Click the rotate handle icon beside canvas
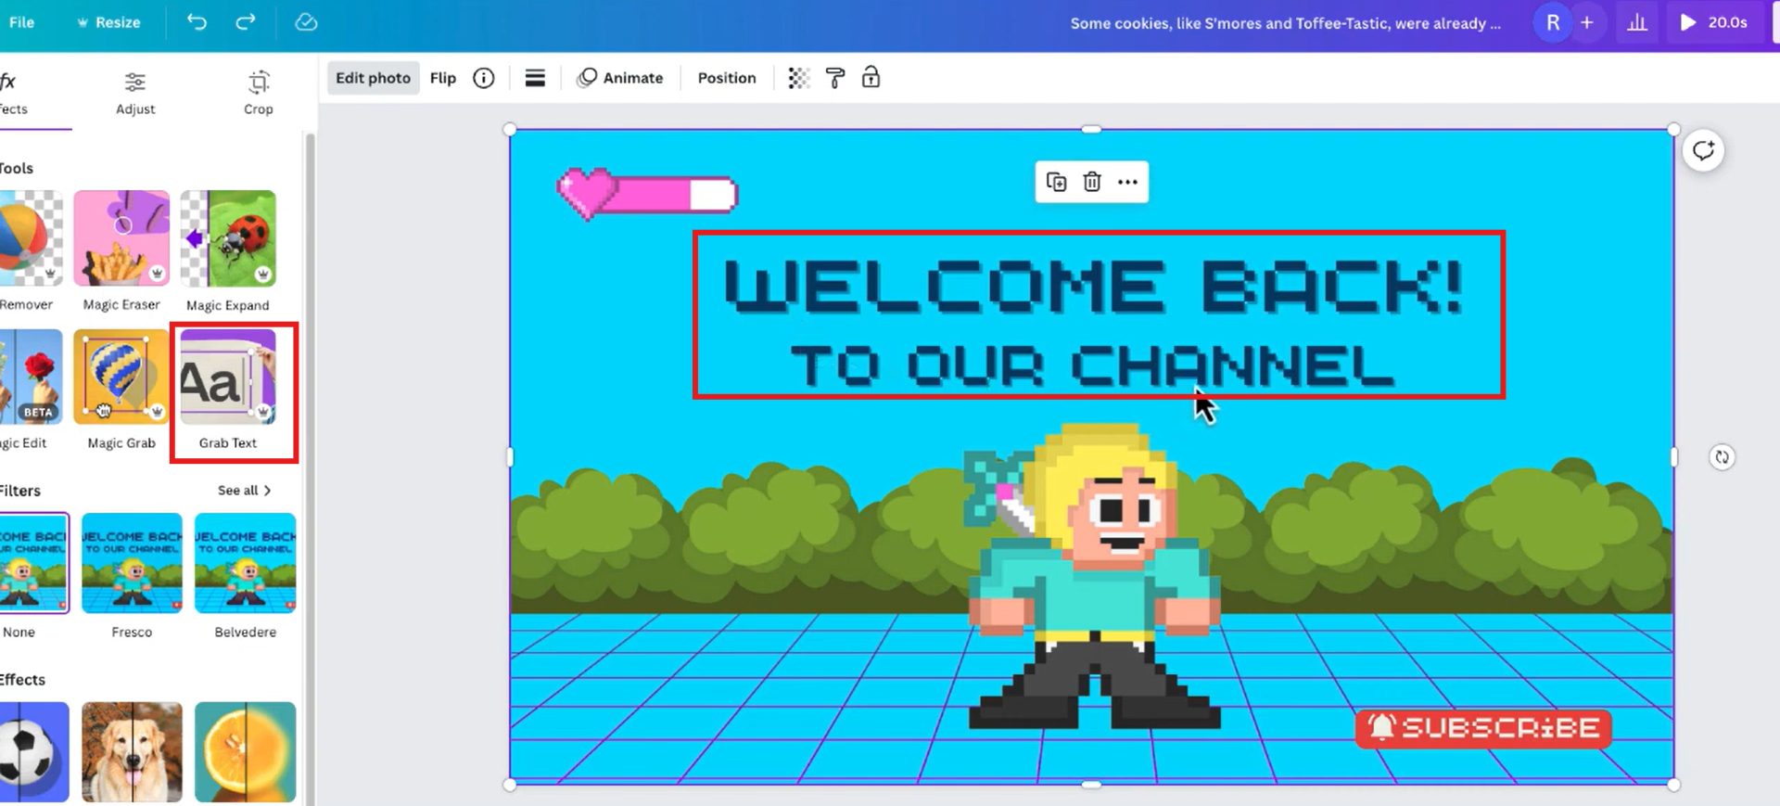1780x806 pixels. 1722,457
